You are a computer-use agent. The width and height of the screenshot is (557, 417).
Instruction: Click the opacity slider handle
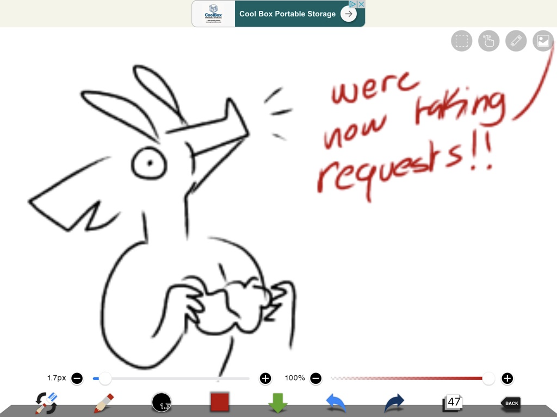click(x=489, y=378)
